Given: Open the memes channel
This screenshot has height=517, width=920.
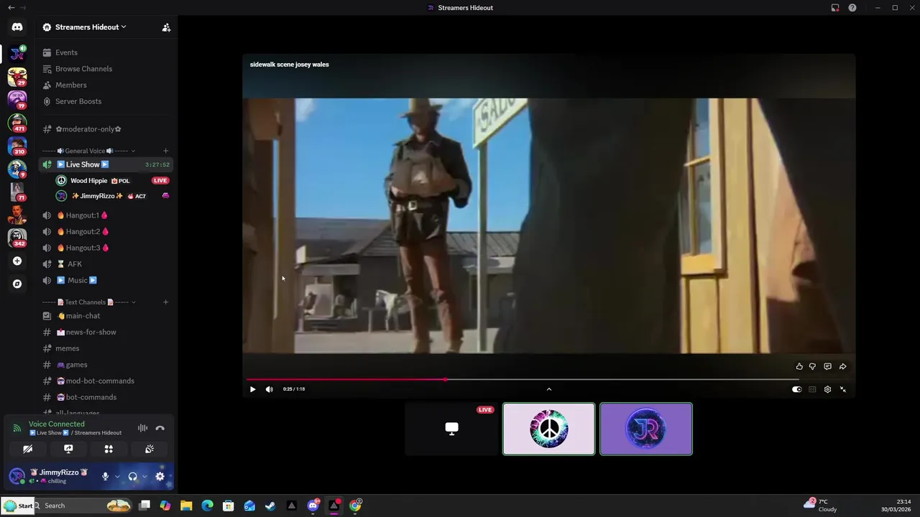Looking at the screenshot, I should (106, 348).
